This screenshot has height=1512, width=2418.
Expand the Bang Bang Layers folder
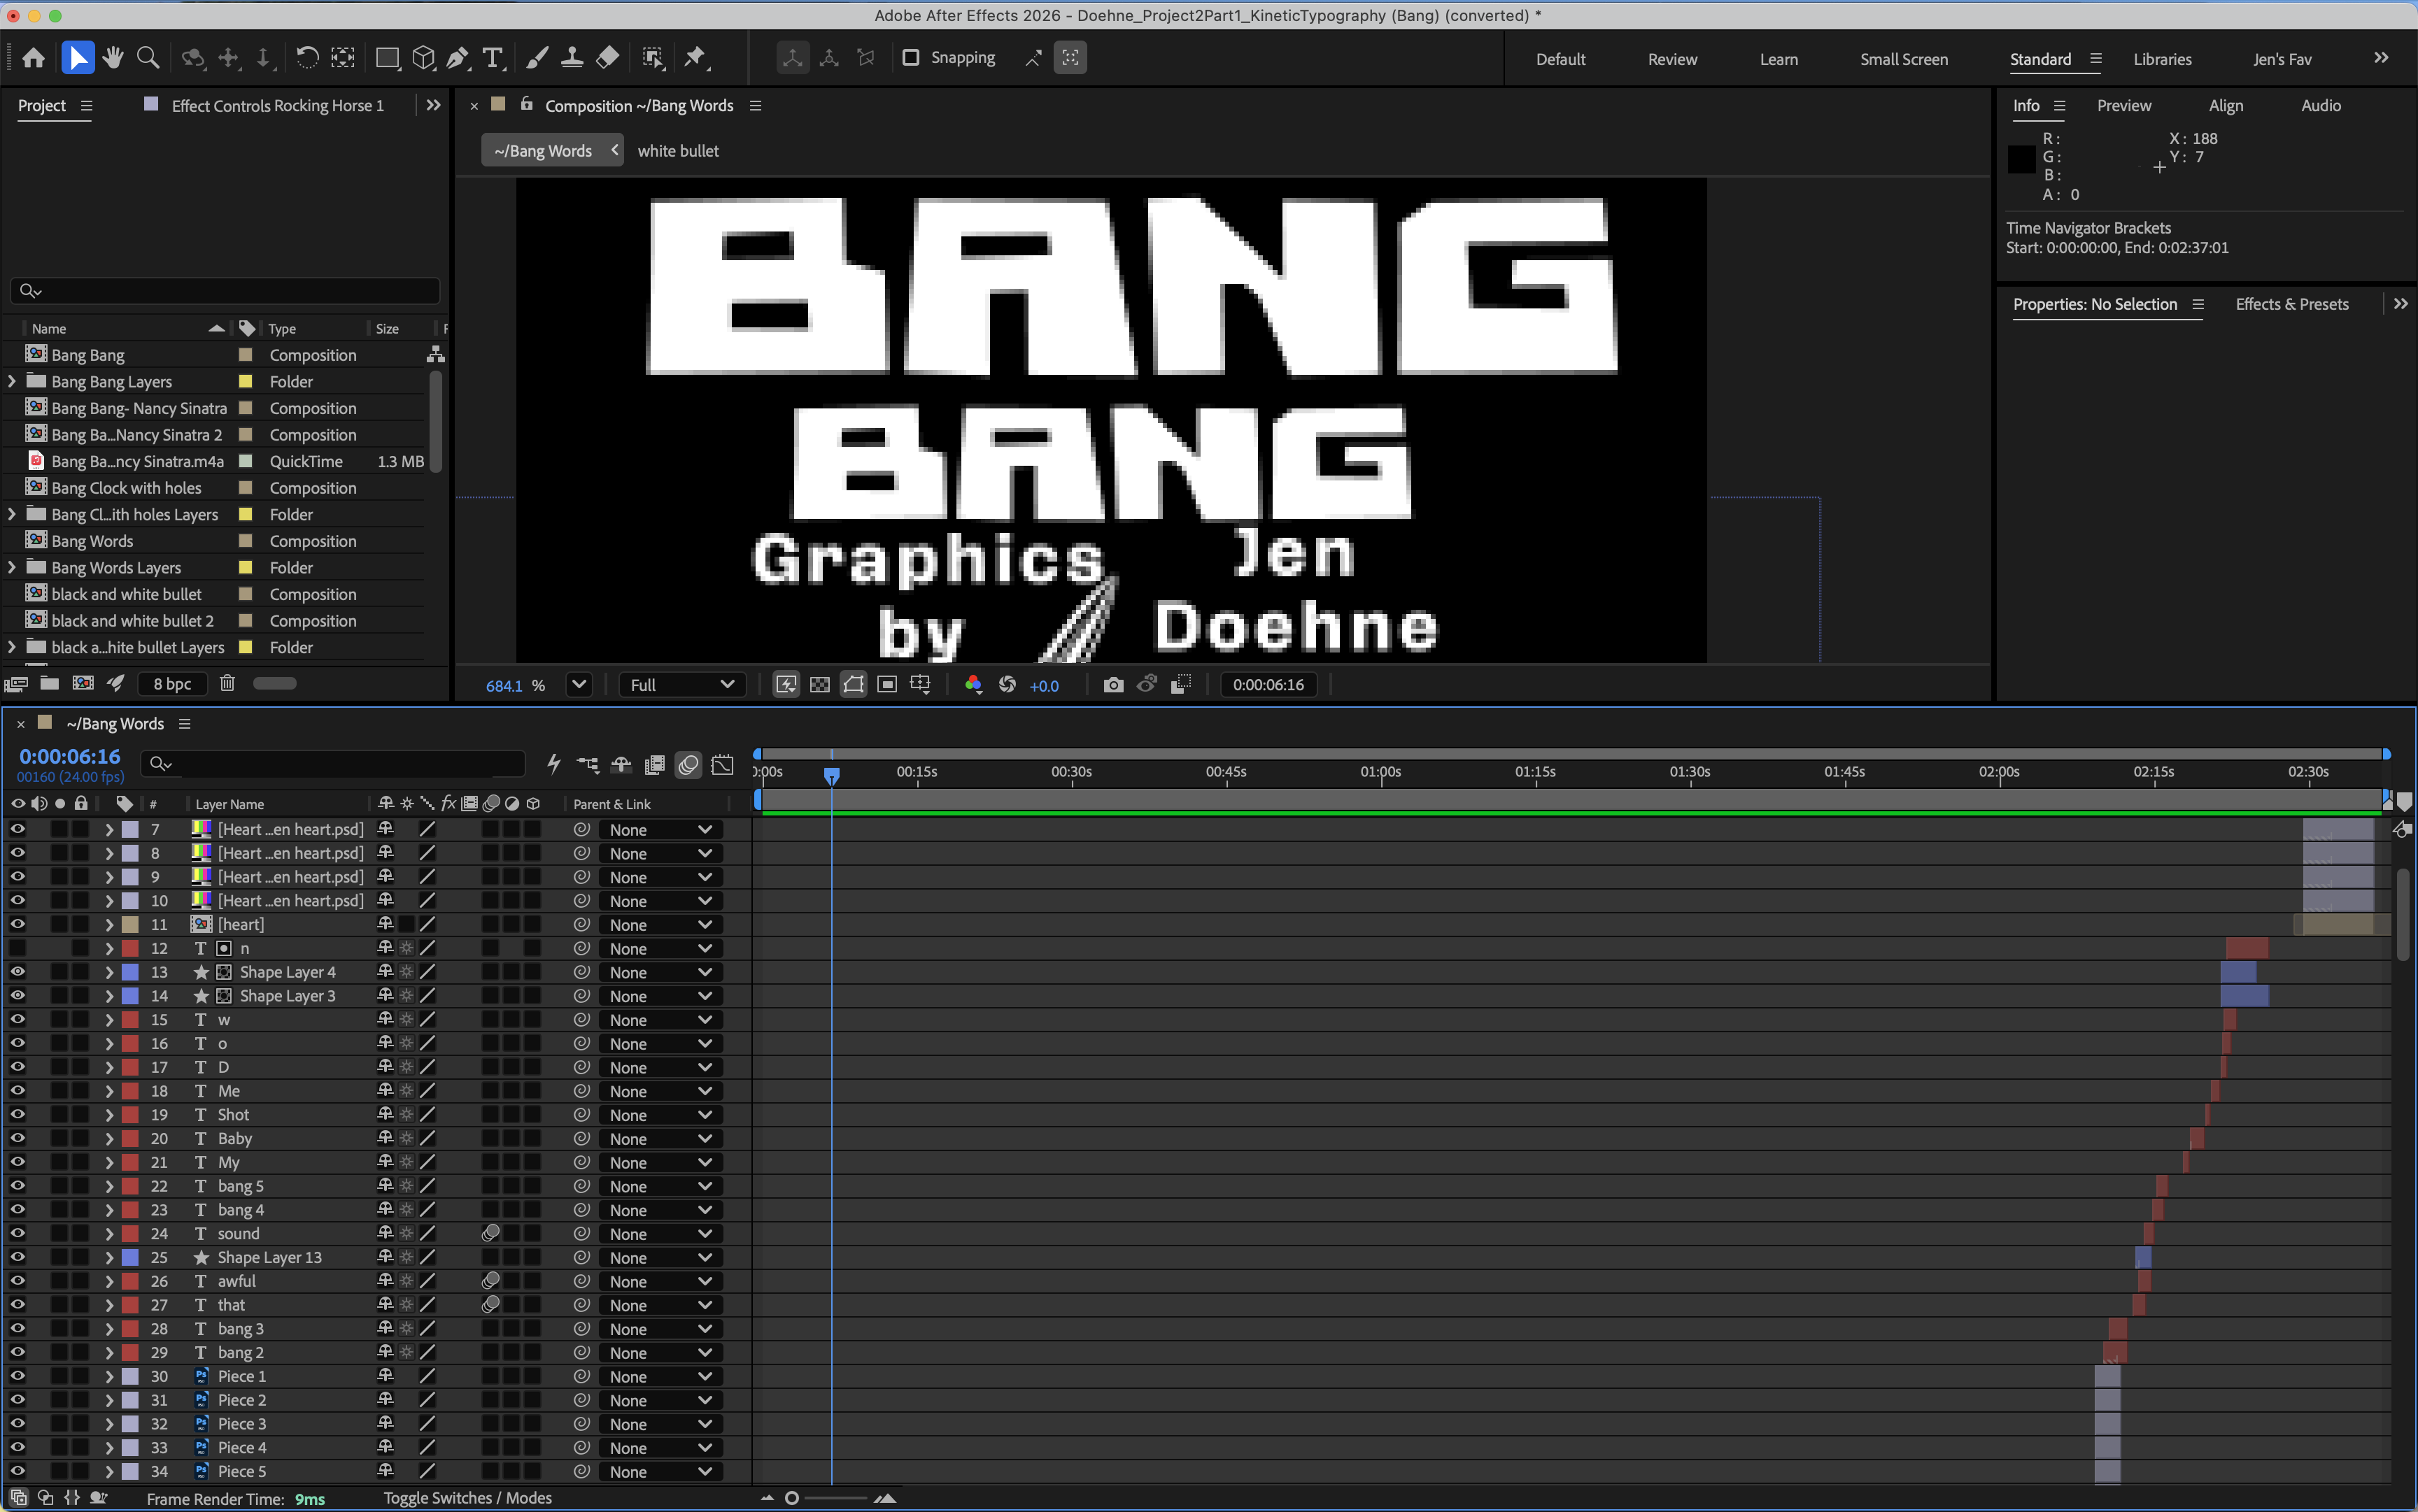coord(12,381)
